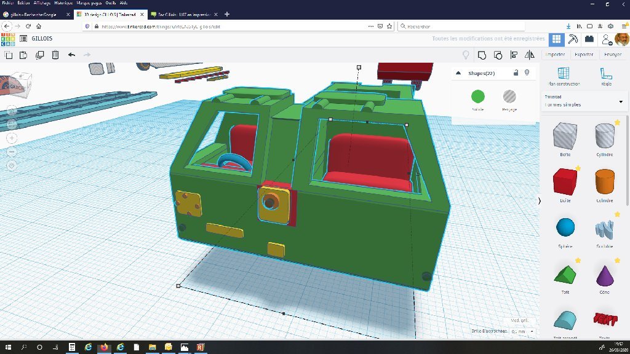Open the Formes simples shape library dropdown
The height and width of the screenshot is (354, 630).
tap(584, 101)
